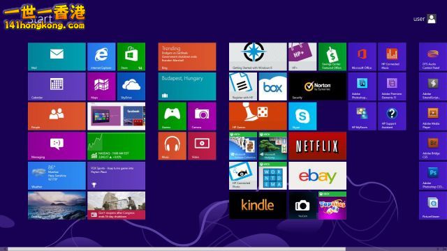
Task: Open the Microsoft Office tile
Action: click(362, 56)
